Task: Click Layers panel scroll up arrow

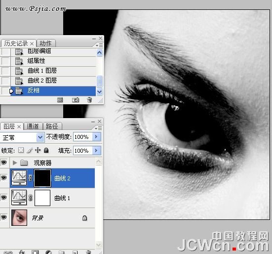Action: pyautogui.click(x=98, y=162)
